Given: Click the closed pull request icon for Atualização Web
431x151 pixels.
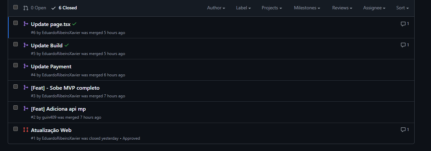Looking at the screenshot, I should pos(26,130).
